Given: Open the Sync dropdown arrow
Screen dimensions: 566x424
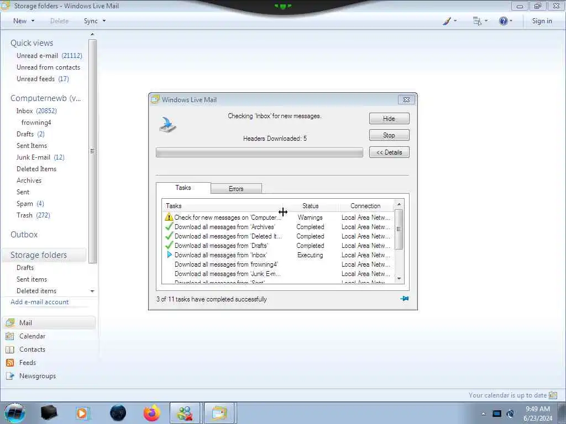Looking at the screenshot, I should pyautogui.click(x=104, y=21).
